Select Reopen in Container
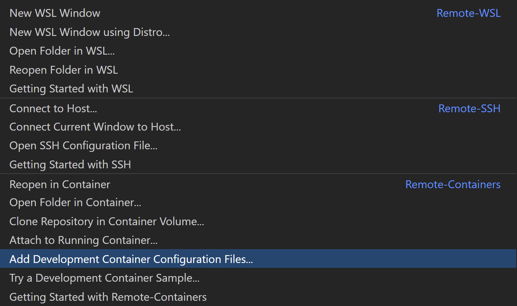The height and width of the screenshot is (306, 517). (60, 184)
